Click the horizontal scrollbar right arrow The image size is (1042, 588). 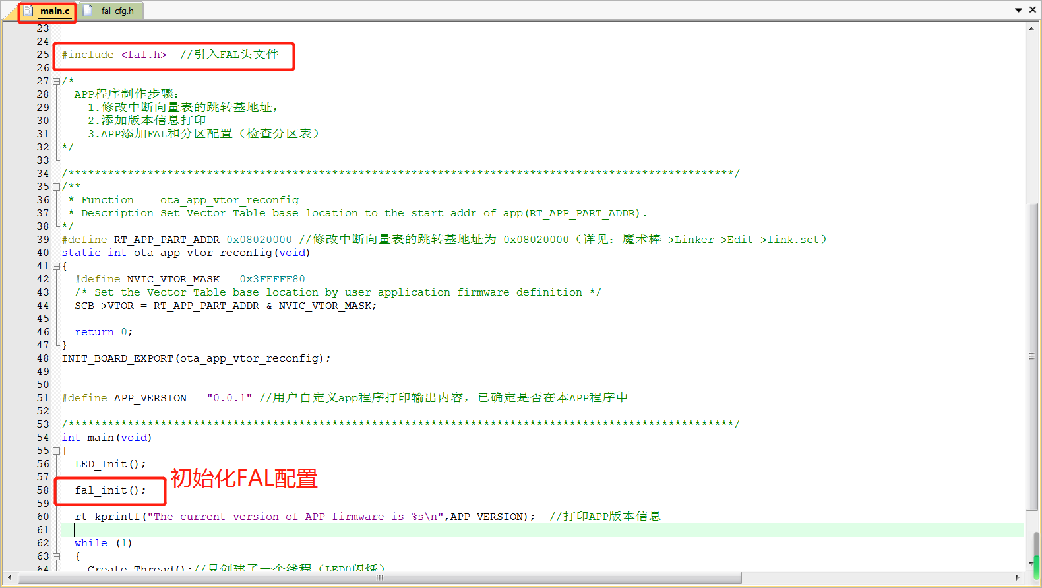1018,577
